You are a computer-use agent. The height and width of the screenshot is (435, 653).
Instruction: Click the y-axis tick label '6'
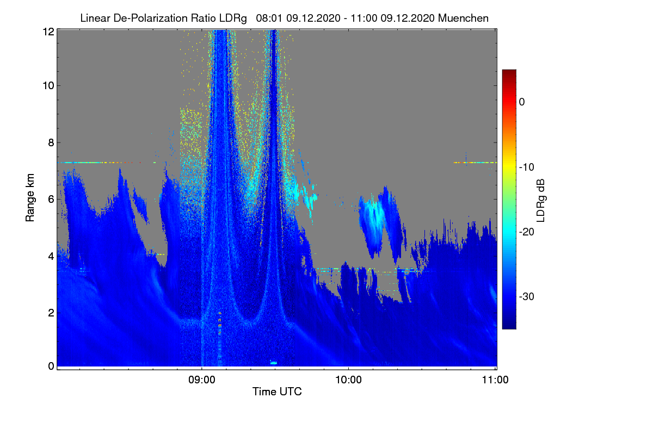click(51, 200)
